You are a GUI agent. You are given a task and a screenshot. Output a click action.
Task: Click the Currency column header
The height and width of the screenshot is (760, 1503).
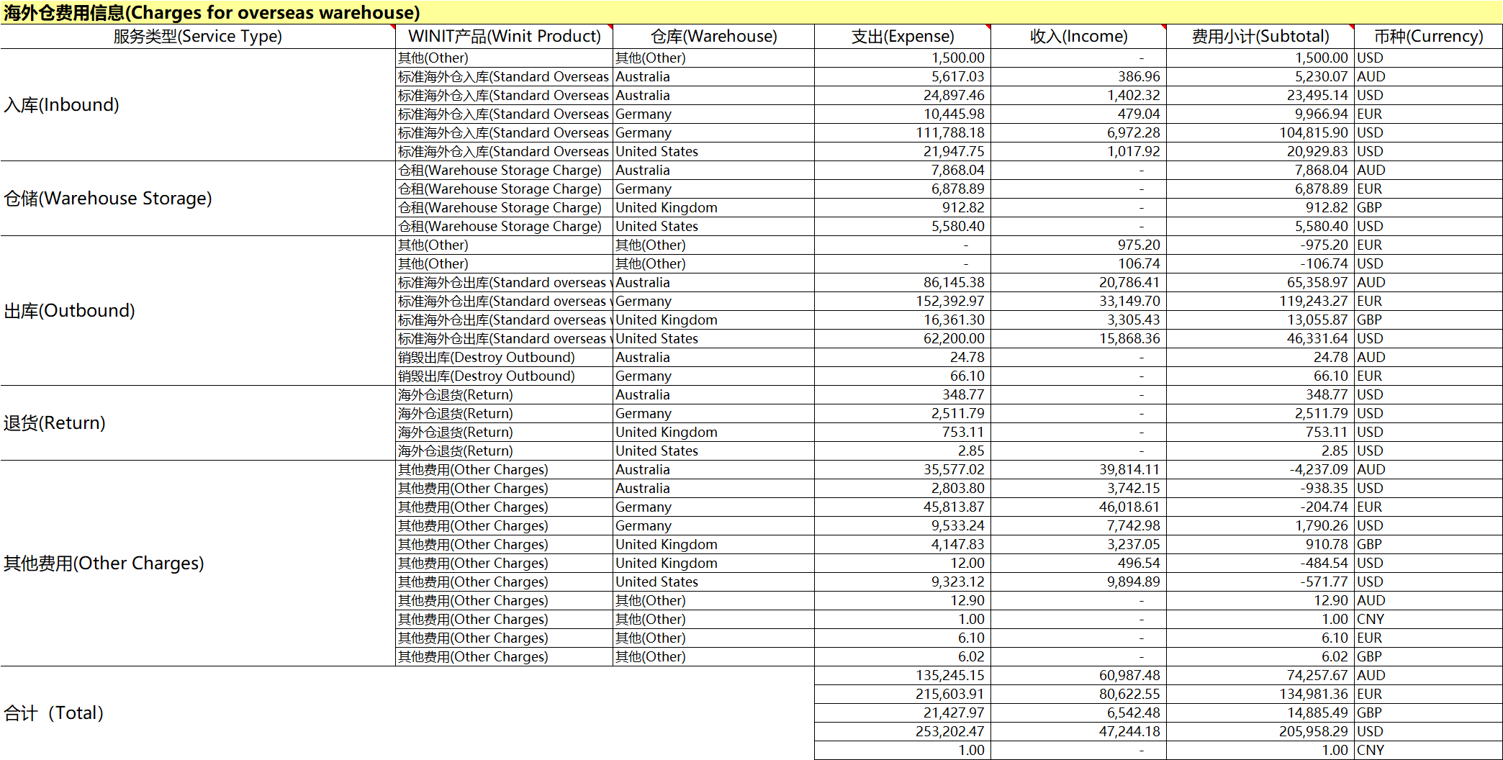tap(1428, 36)
